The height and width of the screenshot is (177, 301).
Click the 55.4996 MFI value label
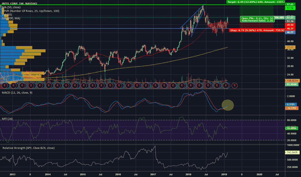(x=292, y=128)
